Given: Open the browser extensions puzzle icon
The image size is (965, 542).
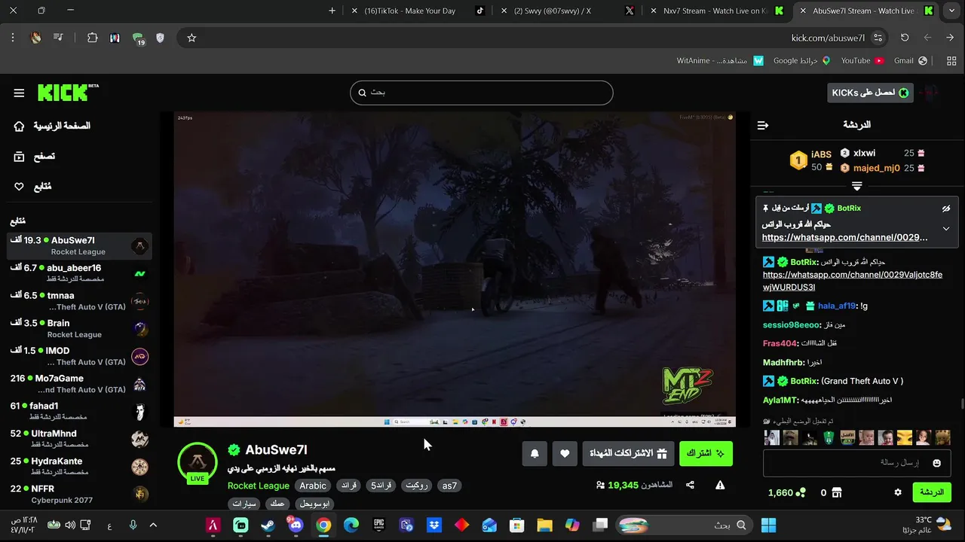Looking at the screenshot, I should (x=92, y=38).
